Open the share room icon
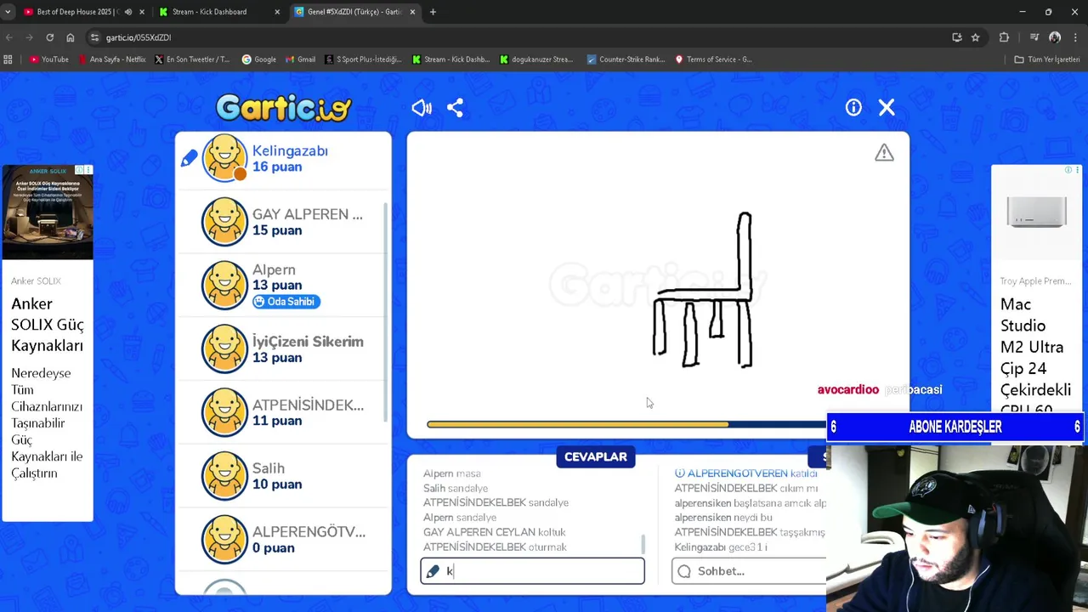The height and width of the screenshot is (612, 1088). [x=455, y=108]
